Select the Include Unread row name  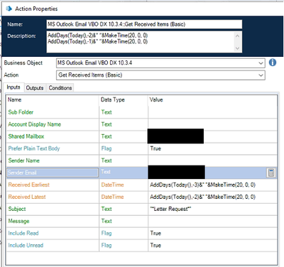[26, 245]
